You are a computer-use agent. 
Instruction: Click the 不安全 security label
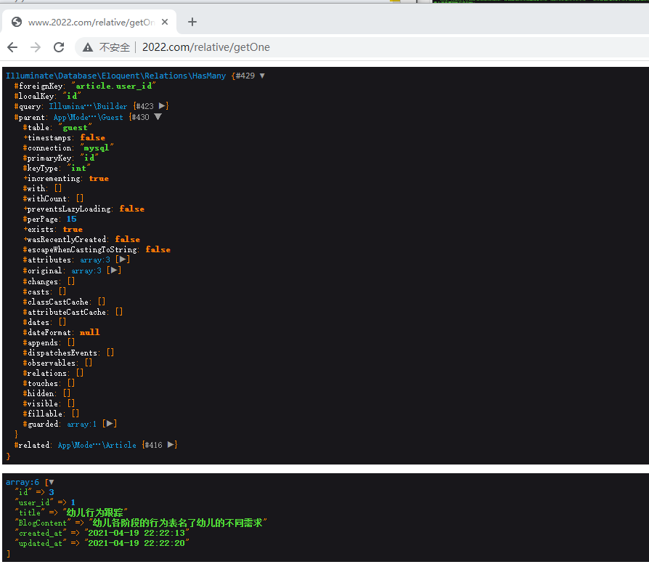coord(115,47)
